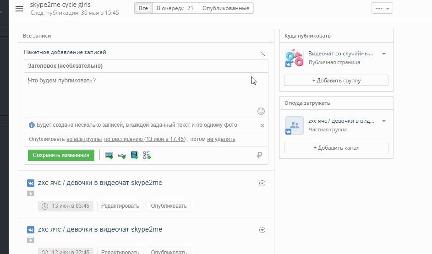
Task: Click the add poll icon
Action: tap(147, 156)
